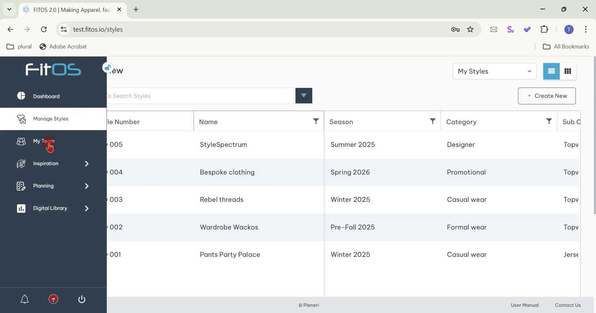
Task: Go to Dashboard menu item
Action: 53,96
